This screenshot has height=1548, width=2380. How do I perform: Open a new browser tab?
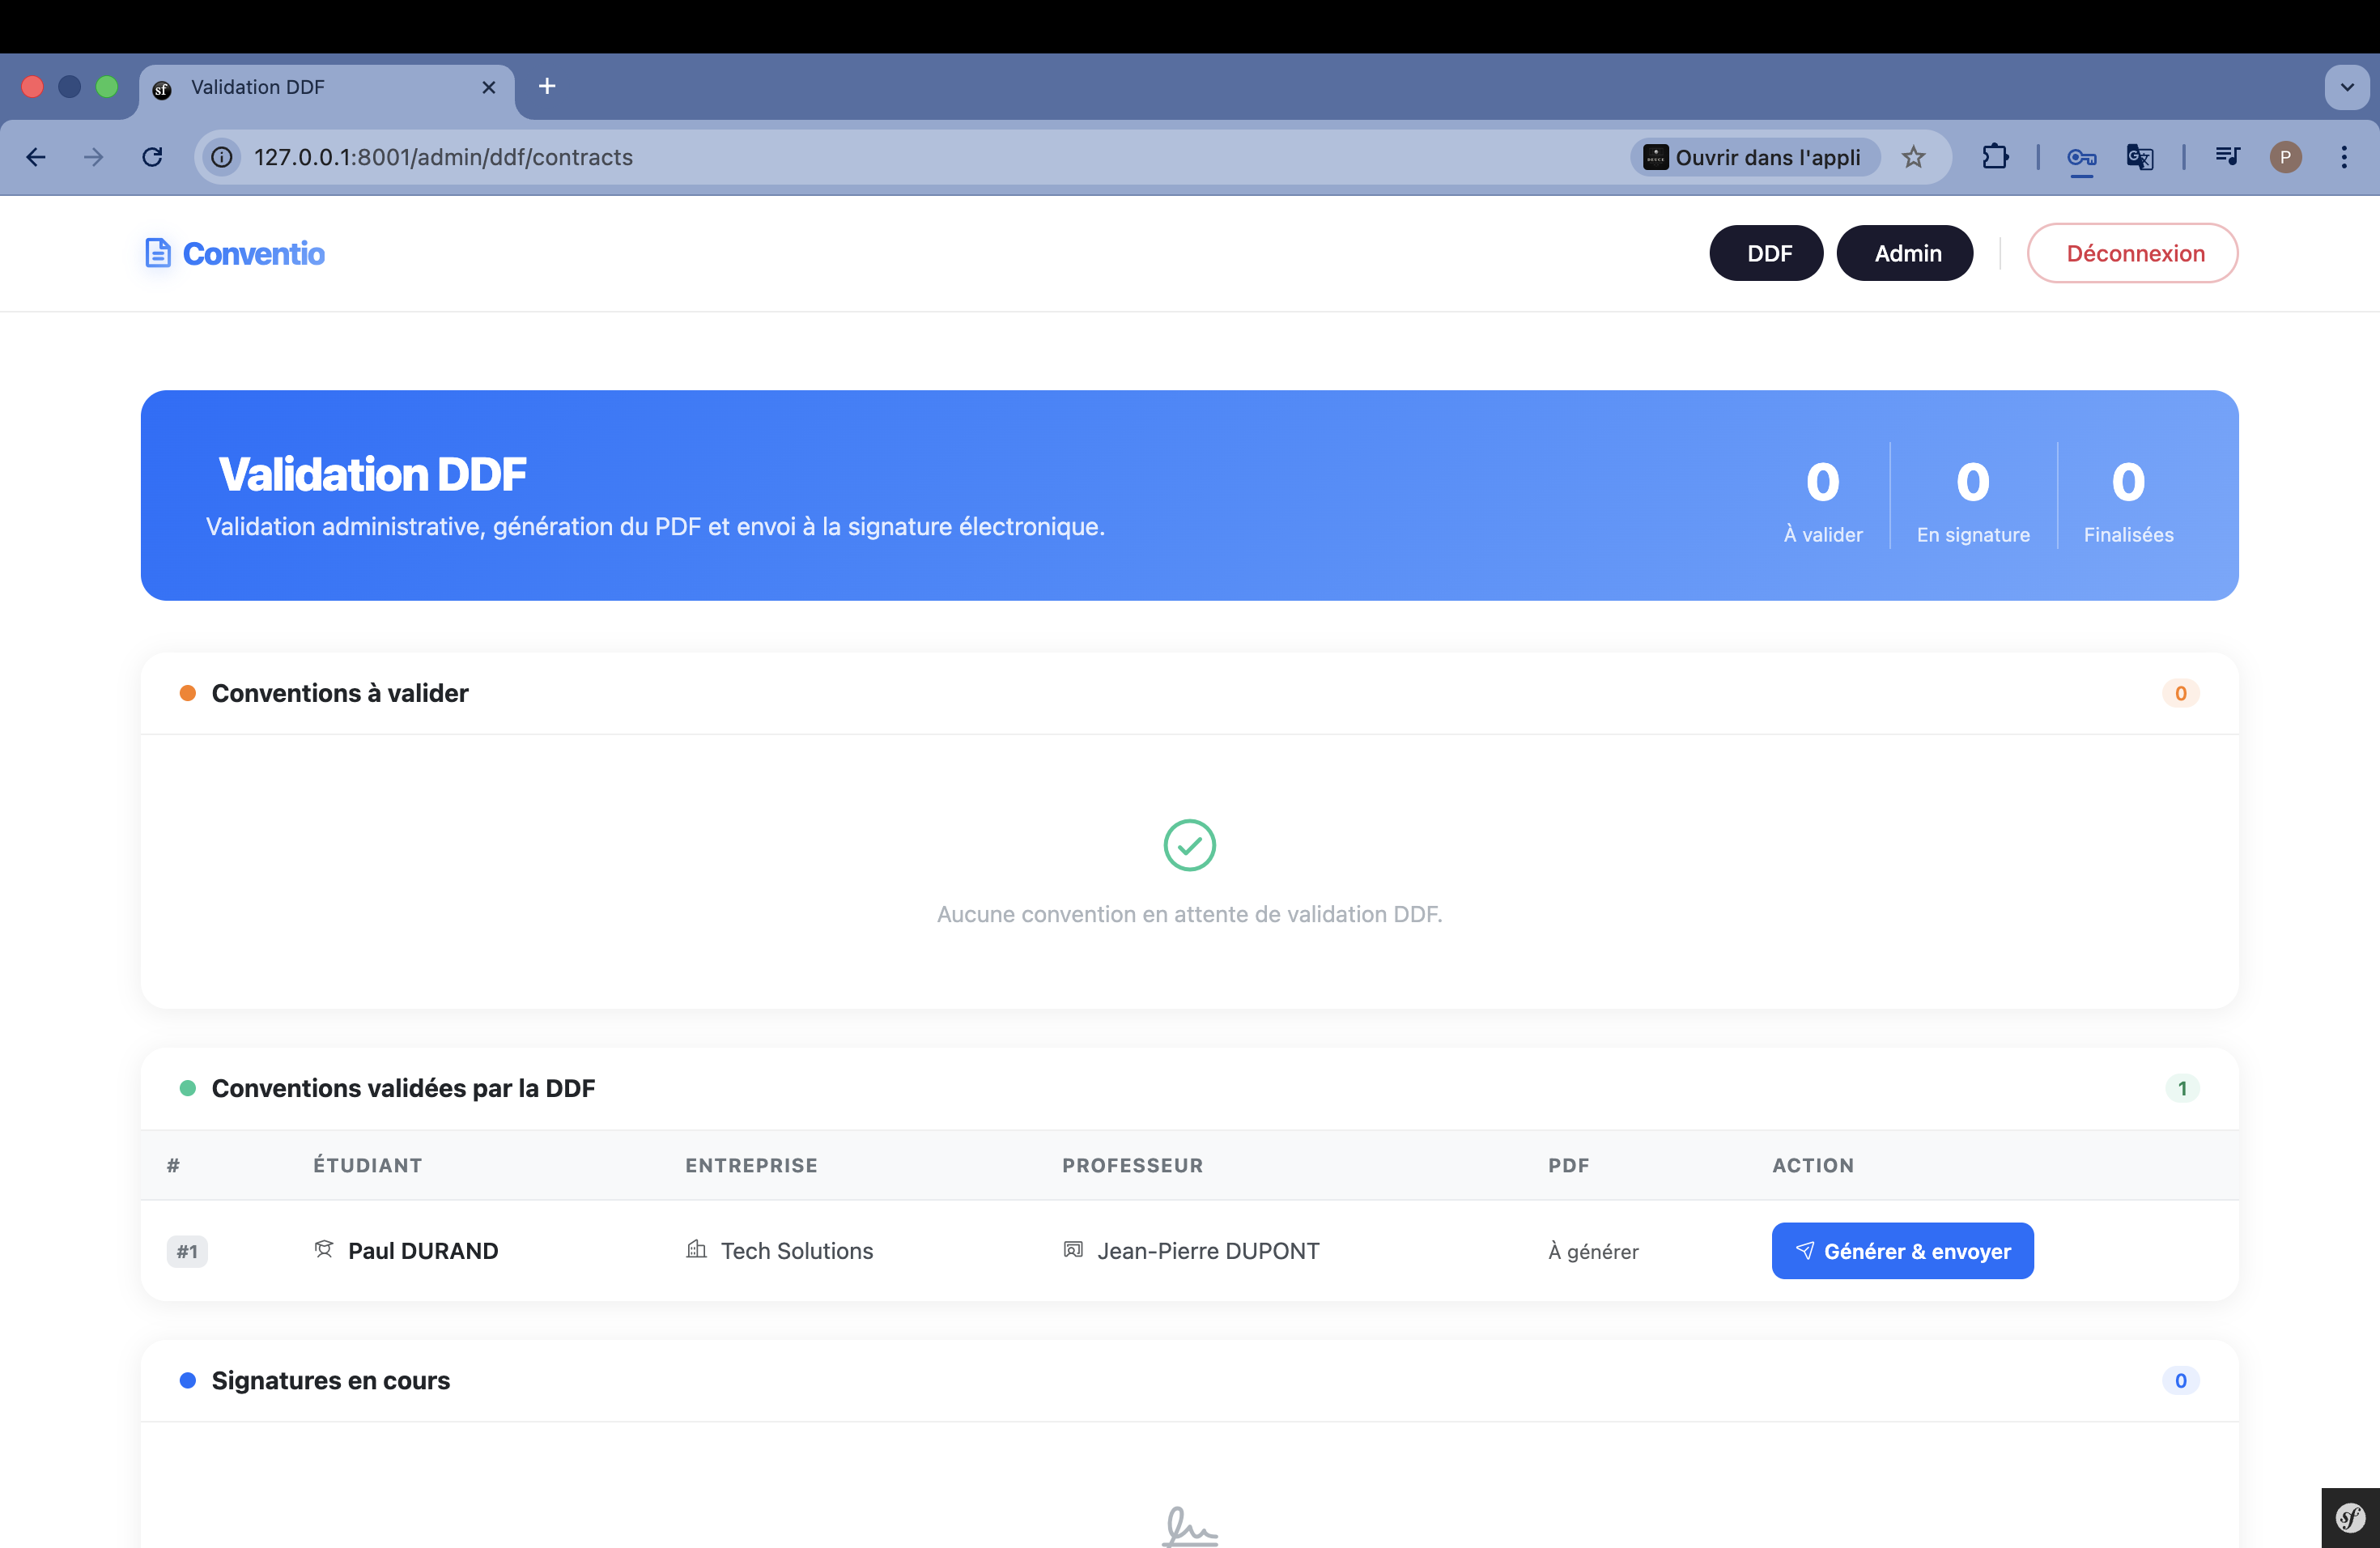click(547, 87)
